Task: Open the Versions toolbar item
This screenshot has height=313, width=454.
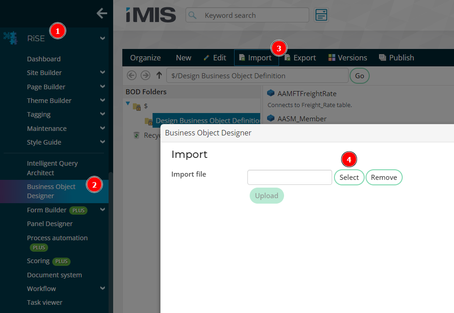Action: [x=348, y=58]
